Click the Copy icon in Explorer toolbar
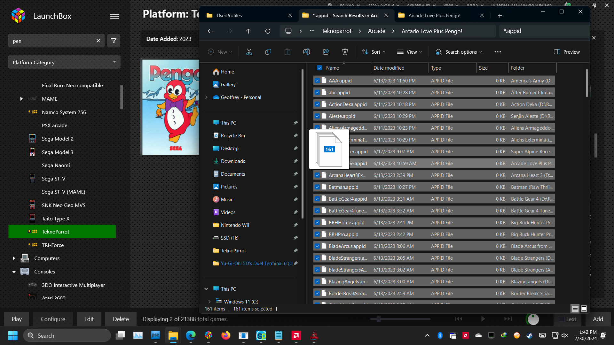 [268, 52]
